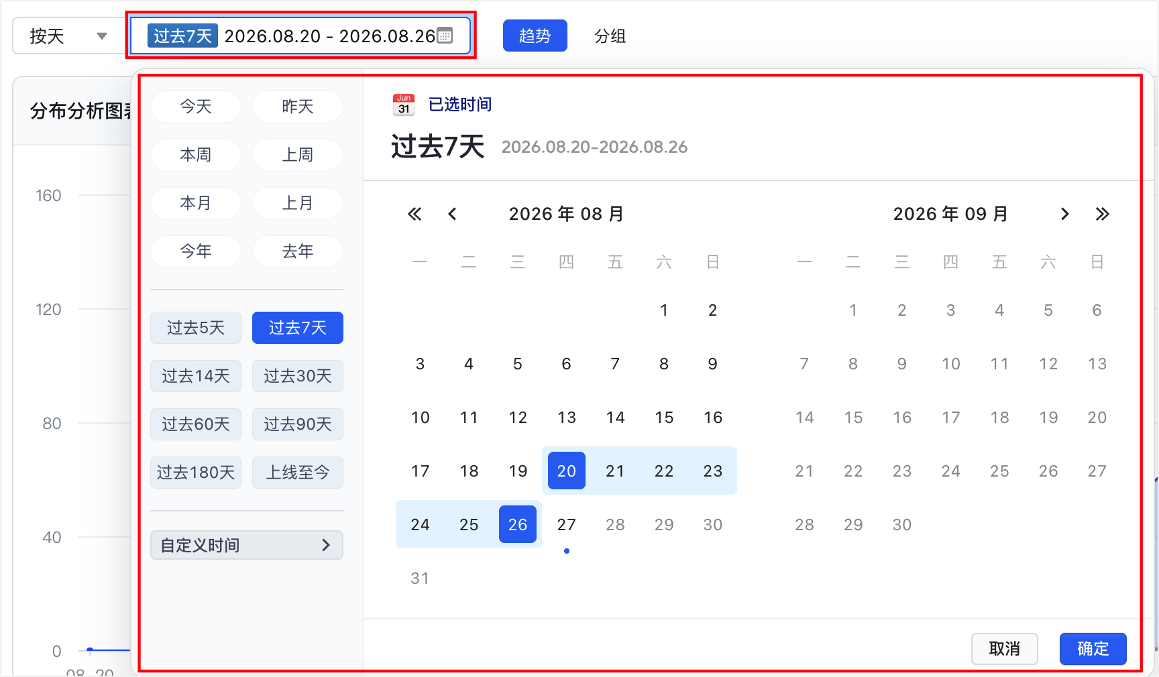The width and height of the screenshot is (1159, 677).
Task: Cancel with the 取消 button
Action: point(1005,649)
